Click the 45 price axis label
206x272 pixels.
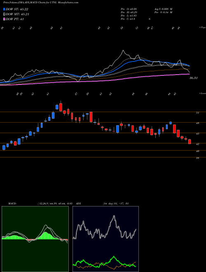click(x=197, y=134)
